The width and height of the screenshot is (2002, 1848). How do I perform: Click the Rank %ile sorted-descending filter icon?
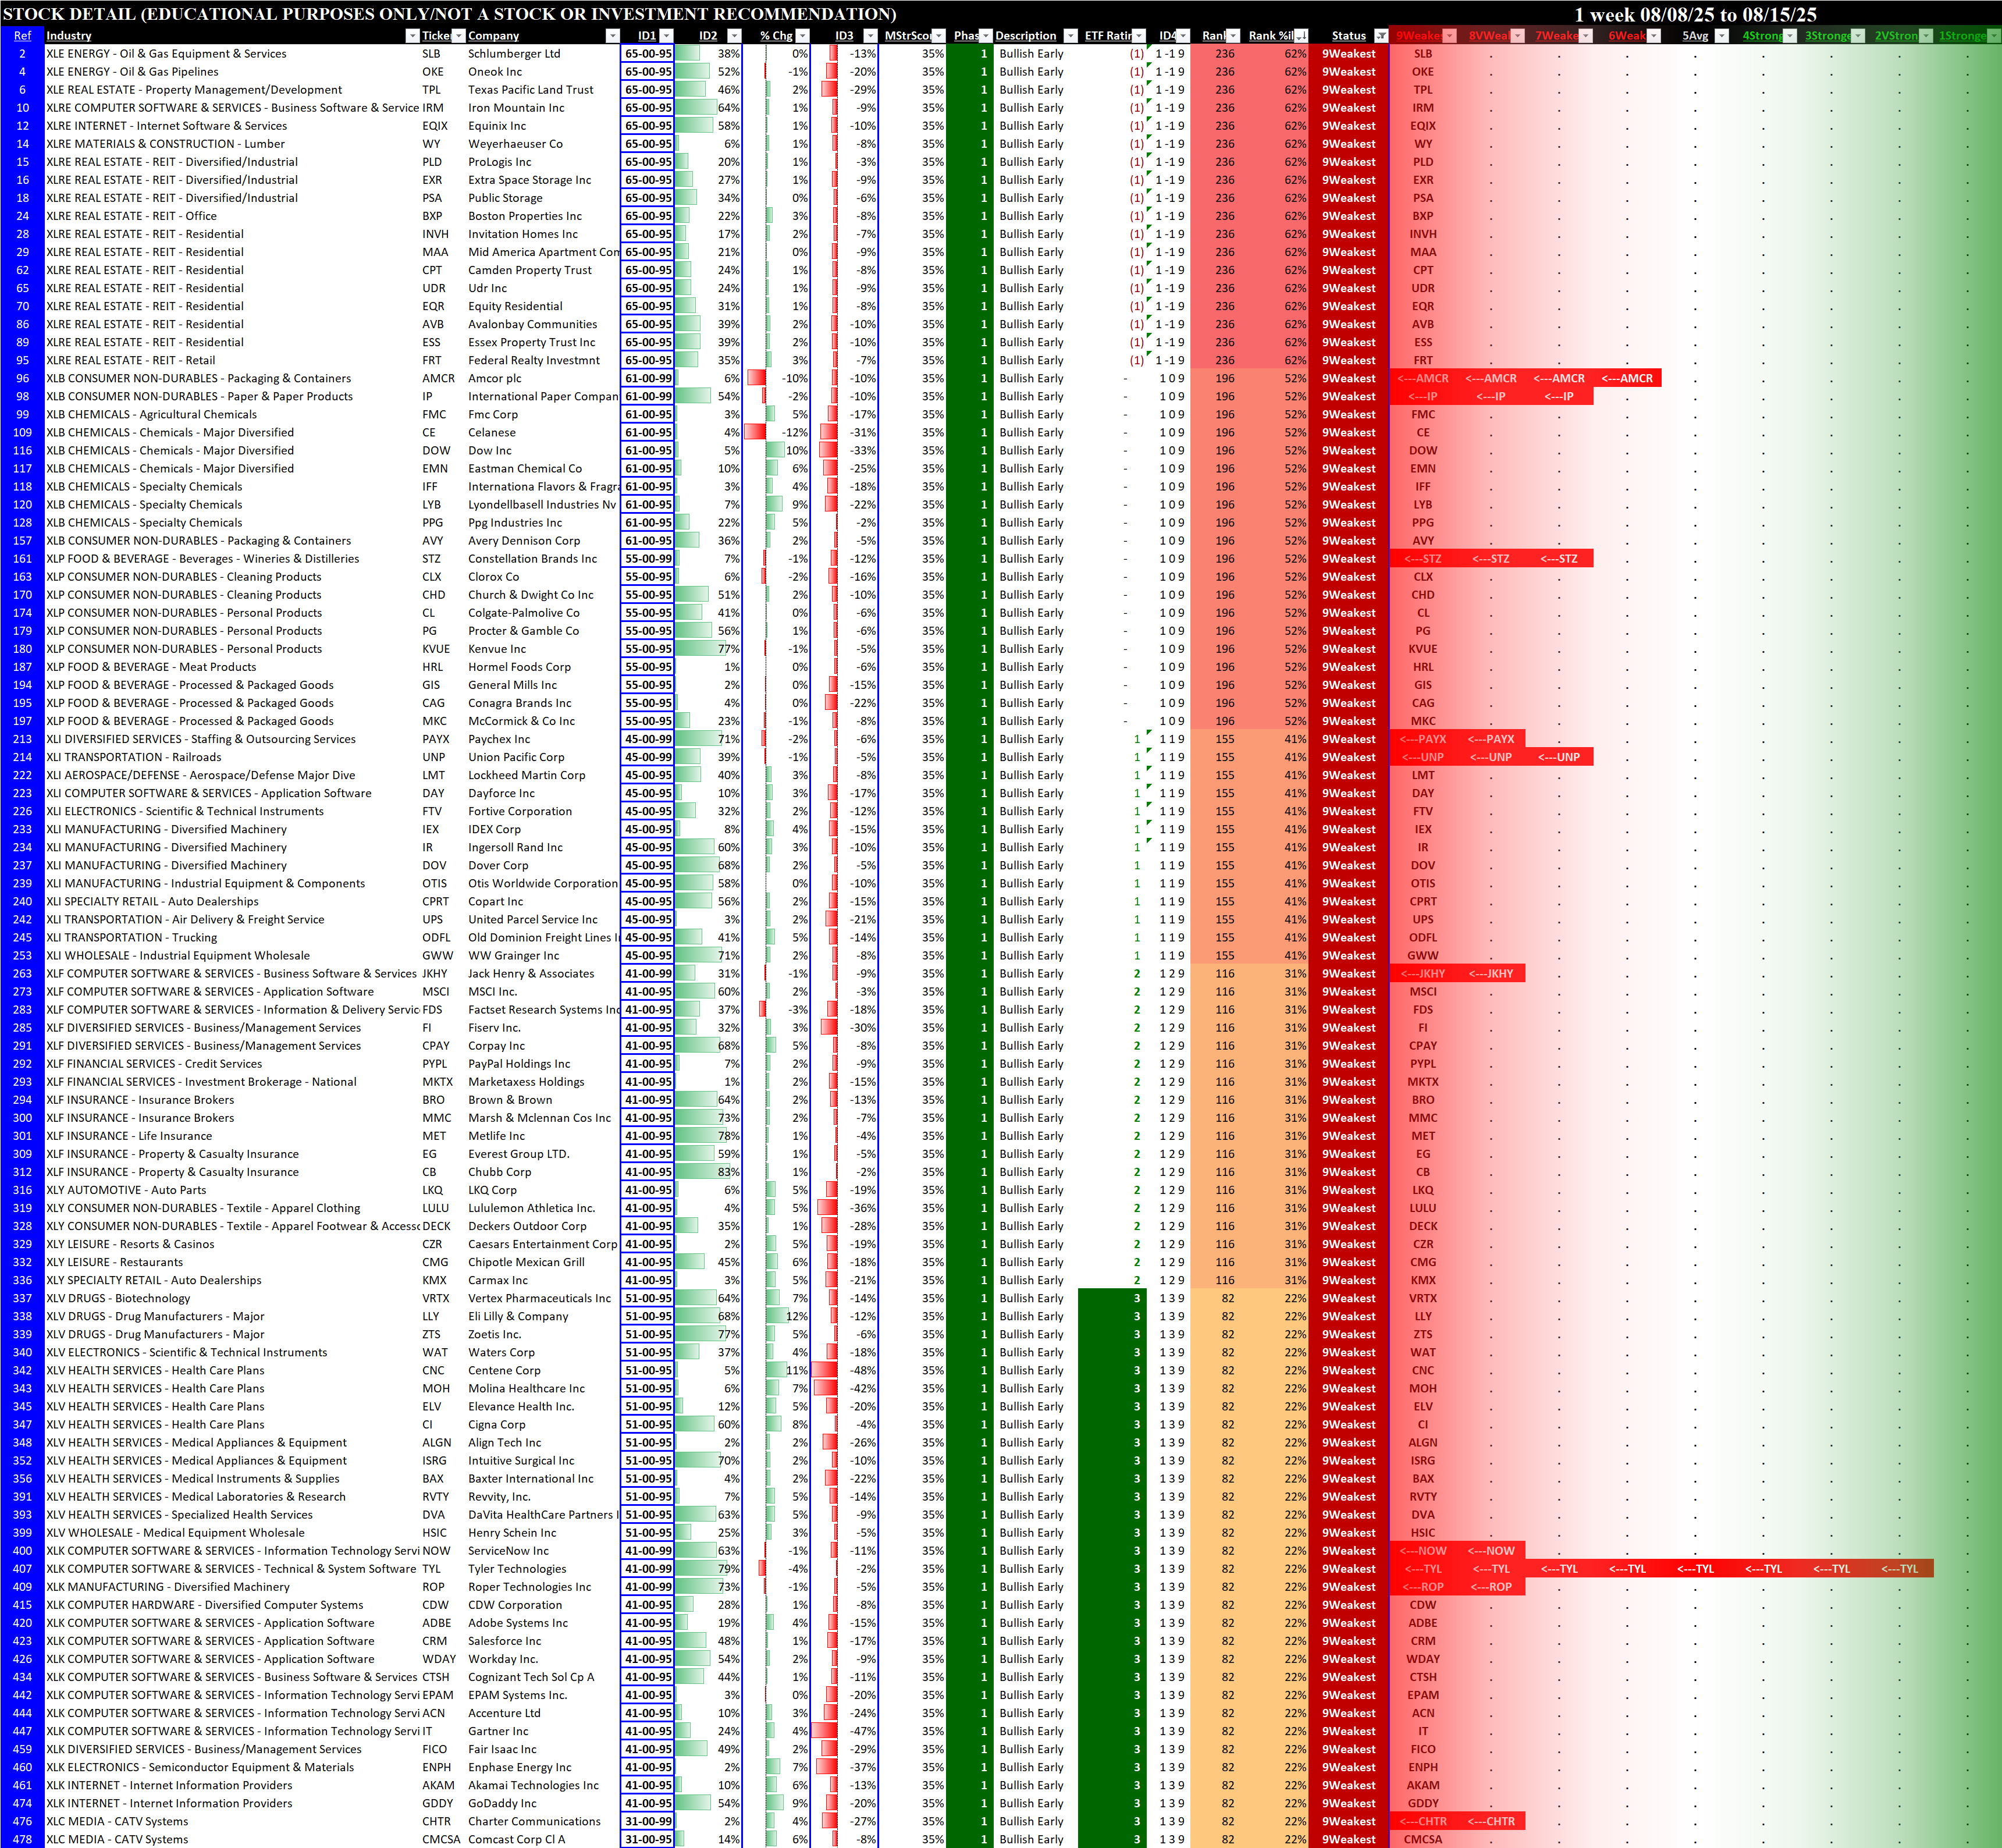(x=1300, y=36)
